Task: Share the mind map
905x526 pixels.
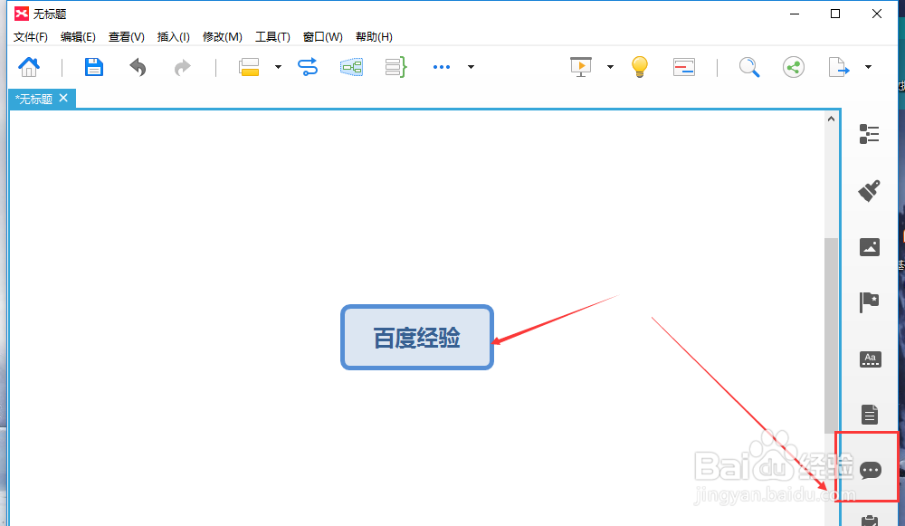Action: 794,67
